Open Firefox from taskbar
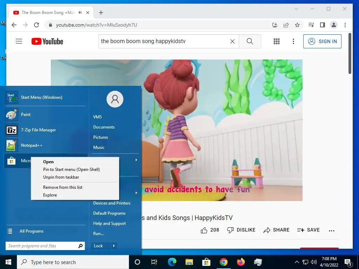The width and height of the screenshot is (359, 269). 241,262
